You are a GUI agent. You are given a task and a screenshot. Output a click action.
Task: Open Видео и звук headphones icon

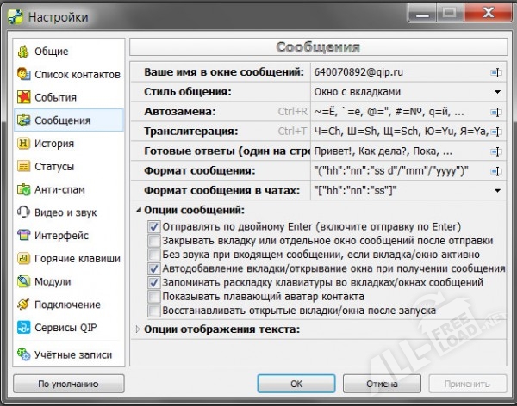pos(23,212)
